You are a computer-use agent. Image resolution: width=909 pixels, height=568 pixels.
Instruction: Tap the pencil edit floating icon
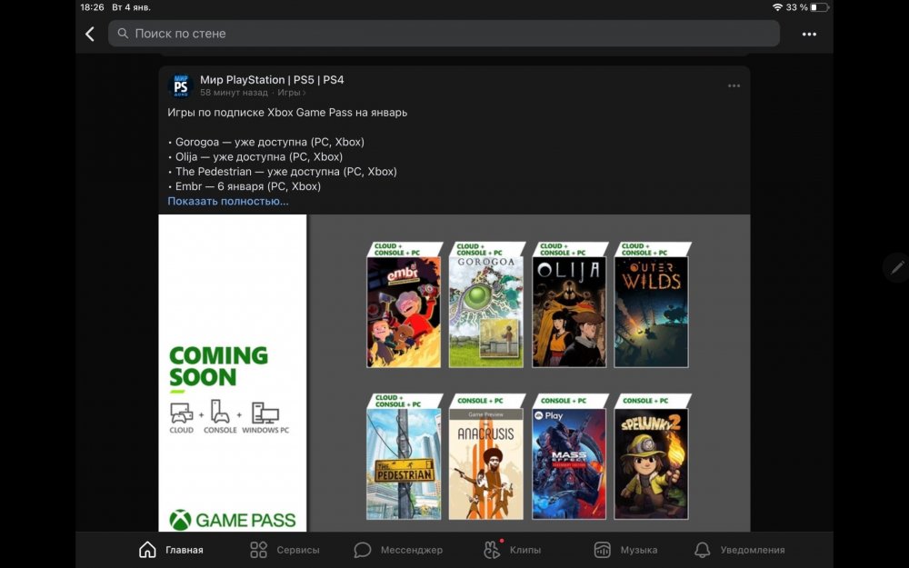[896, 267]
